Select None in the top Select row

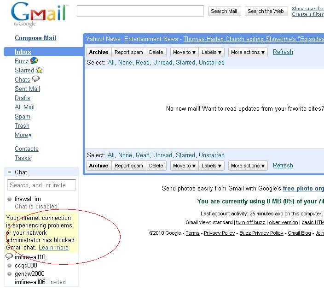(x=125, y=63)
